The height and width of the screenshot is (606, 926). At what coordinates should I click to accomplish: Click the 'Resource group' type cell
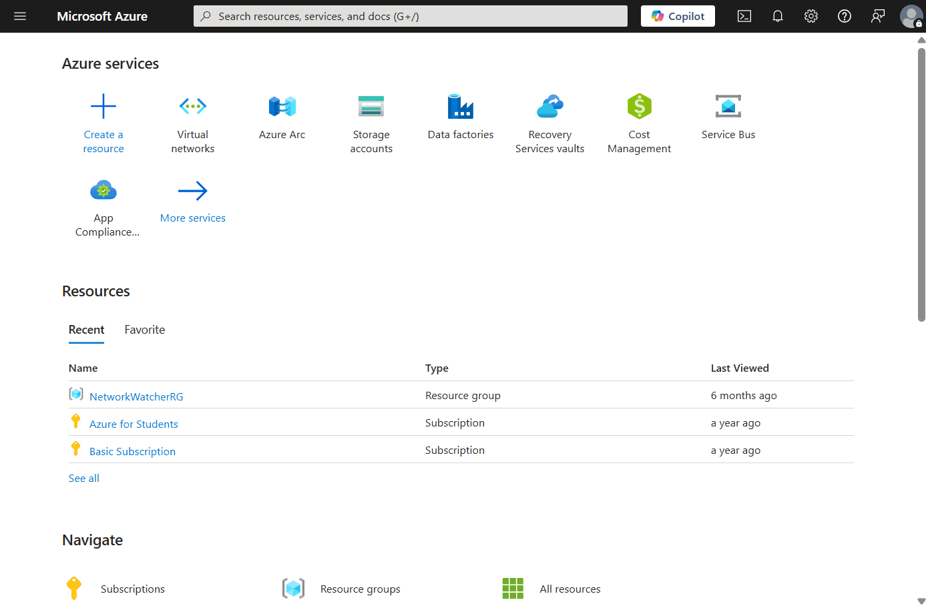tap(463, 395)
